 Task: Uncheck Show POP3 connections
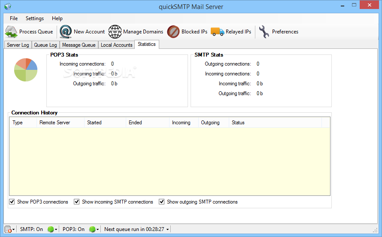coord(12,202)
